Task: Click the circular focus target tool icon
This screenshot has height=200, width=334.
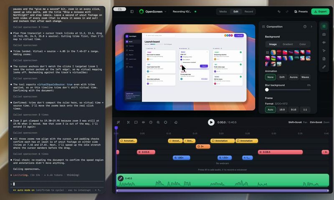Action: pos(165,122)
